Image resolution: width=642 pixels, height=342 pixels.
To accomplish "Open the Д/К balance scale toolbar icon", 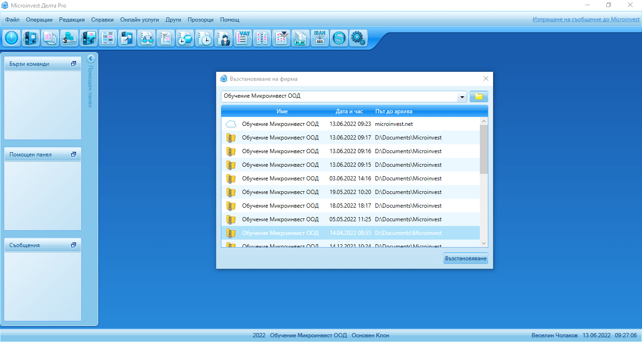I will pos(146,38).
